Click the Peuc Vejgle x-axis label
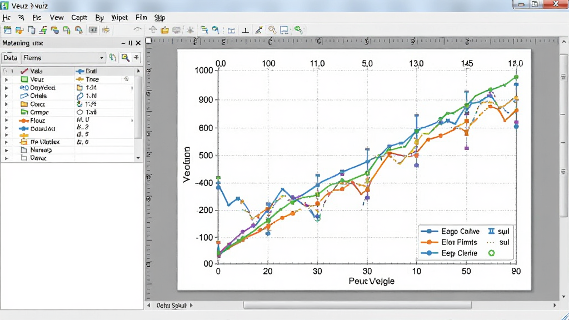This screenshot has width=569, height=320. click(x=371, y=281)
